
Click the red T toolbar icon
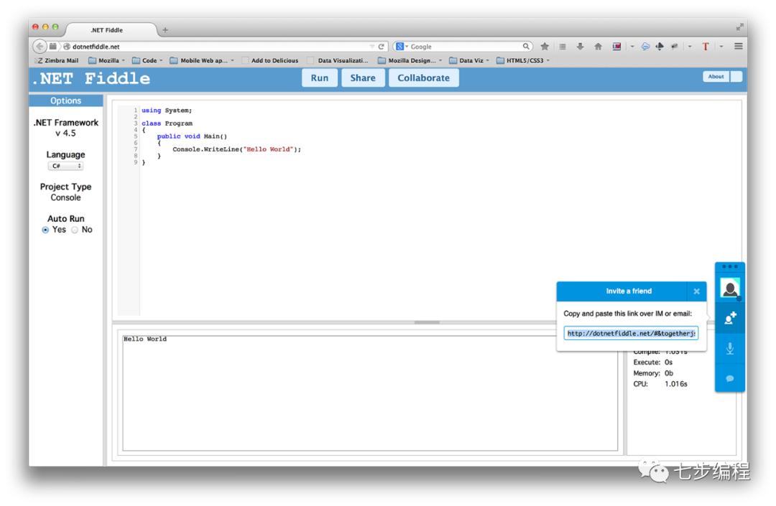click(x=706, y=47)
